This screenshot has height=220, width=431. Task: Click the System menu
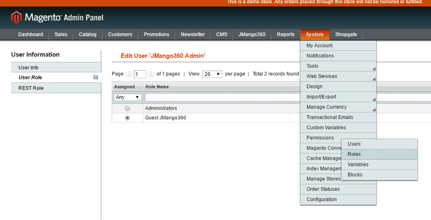(315, 34)
